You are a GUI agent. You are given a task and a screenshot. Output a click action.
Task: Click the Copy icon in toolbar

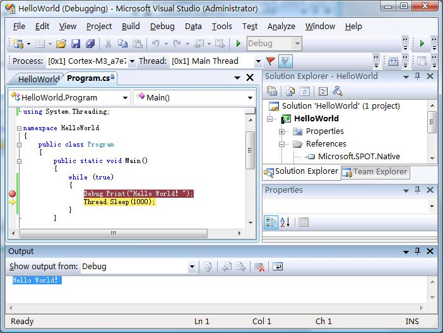122,44
